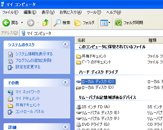
Task: Click the address bar マイ コンピュータ field
Action: point(91,33)
